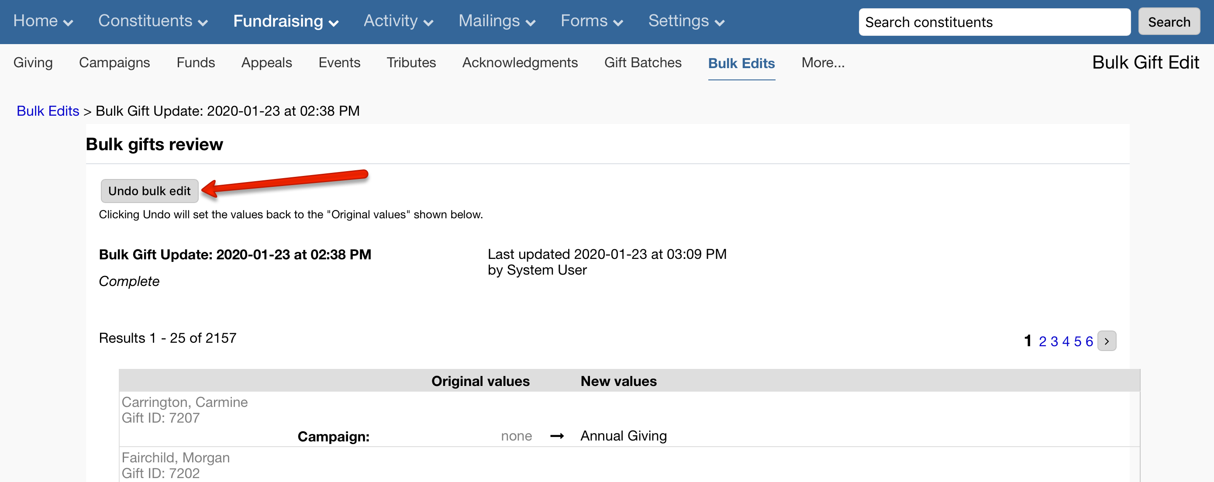This screenshot has width=1214, height=482.
Task: Click the Gift ID: 7207 text
Action: [161, 418]
